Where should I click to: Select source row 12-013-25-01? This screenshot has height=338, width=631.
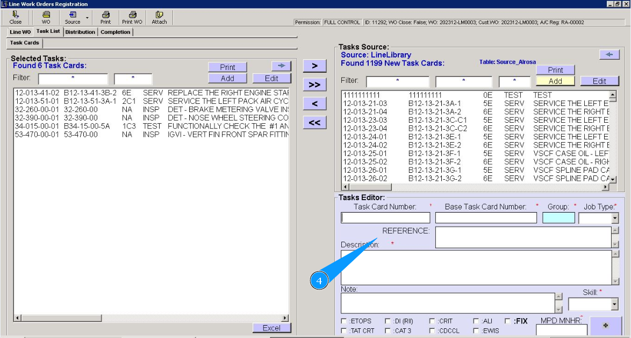476,153
